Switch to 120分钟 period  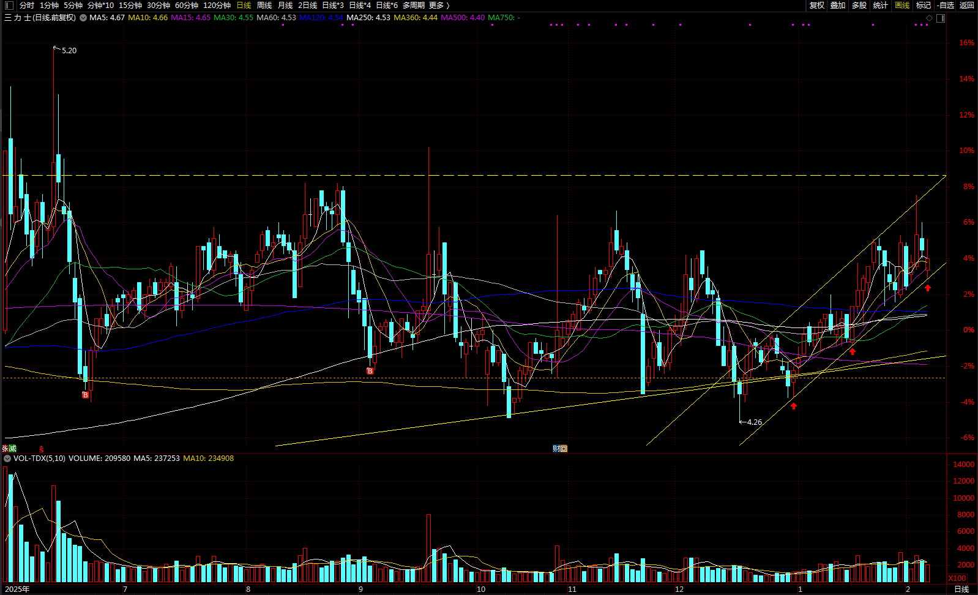tap(217, 5)
